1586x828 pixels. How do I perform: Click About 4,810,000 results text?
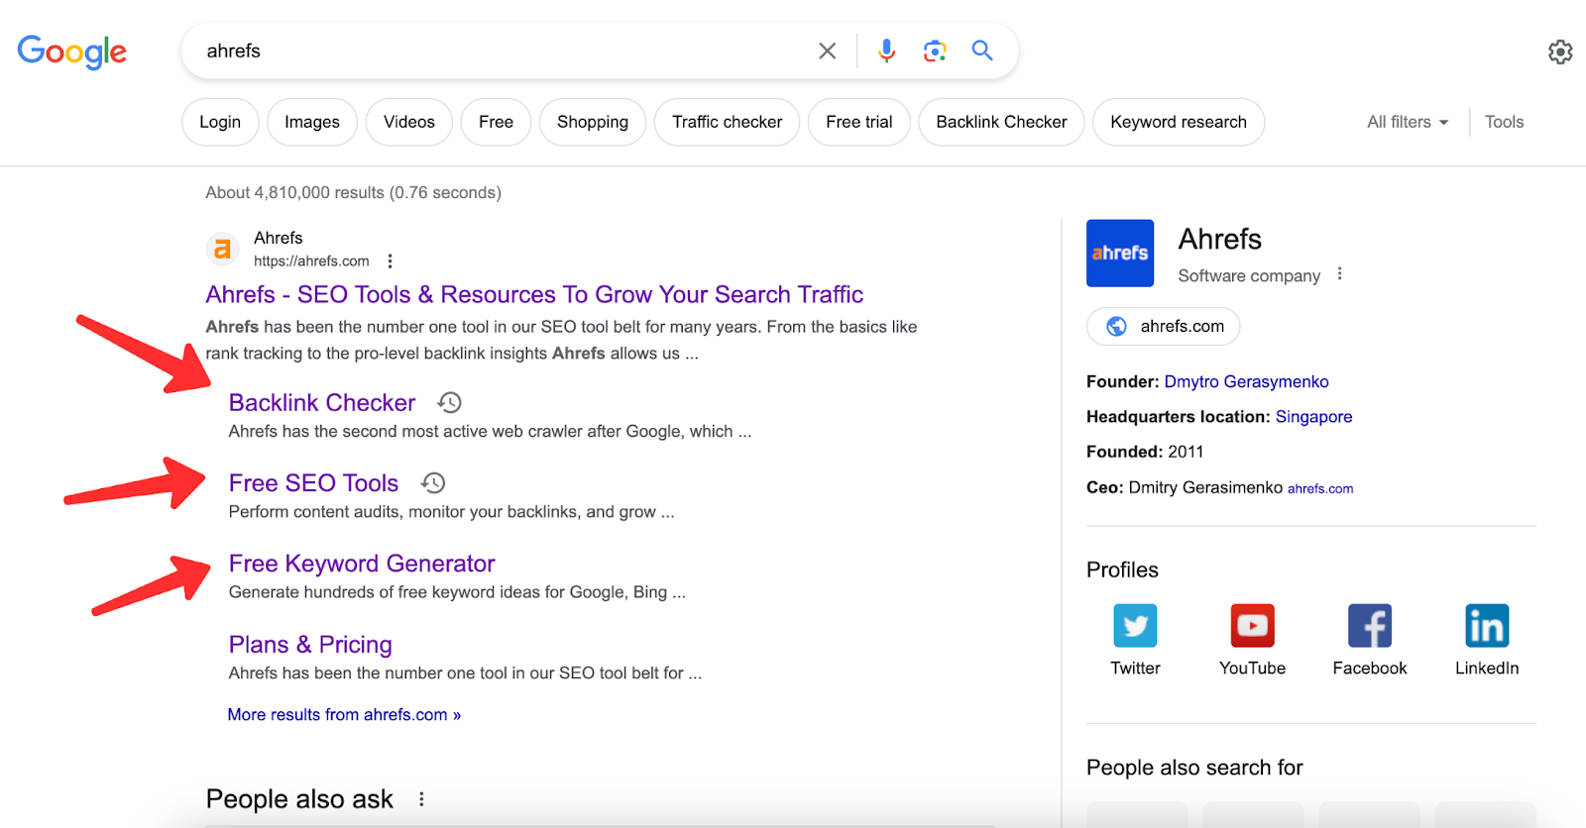pyautogui.click(x=353, y=192)
